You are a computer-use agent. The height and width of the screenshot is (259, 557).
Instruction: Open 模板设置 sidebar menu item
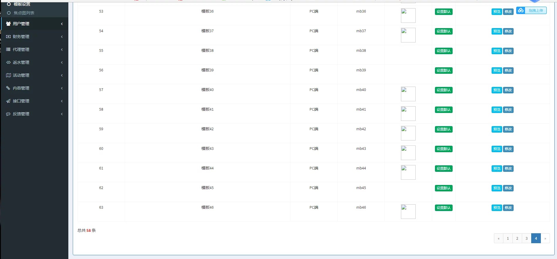22,4
